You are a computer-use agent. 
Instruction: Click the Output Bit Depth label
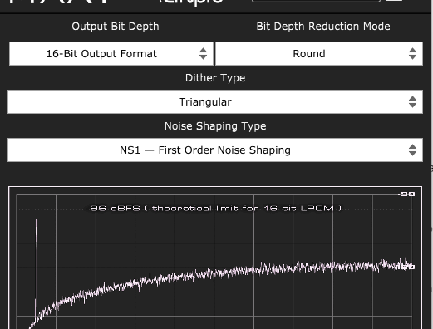pyautogui.click(x=116, y=27)
